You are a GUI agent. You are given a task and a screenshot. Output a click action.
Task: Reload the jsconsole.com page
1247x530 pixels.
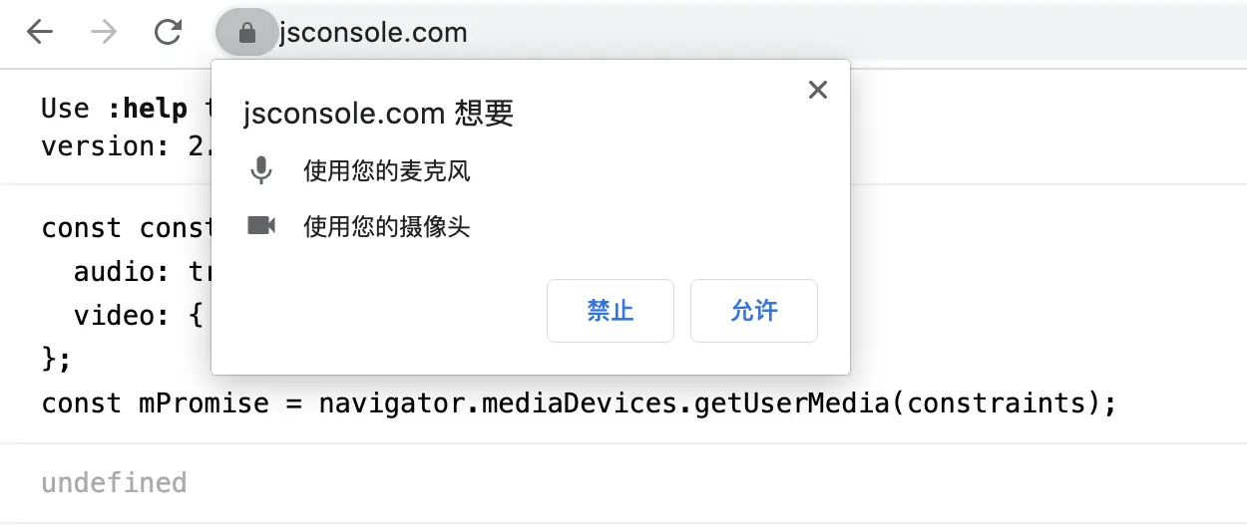coord(168,33)
